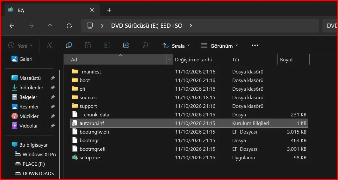The width and height of the screenshot is (338, 180).
Task: Click the navigation pane vertical scrollbar
Action: pyautogui.click(x=60, y=124)
